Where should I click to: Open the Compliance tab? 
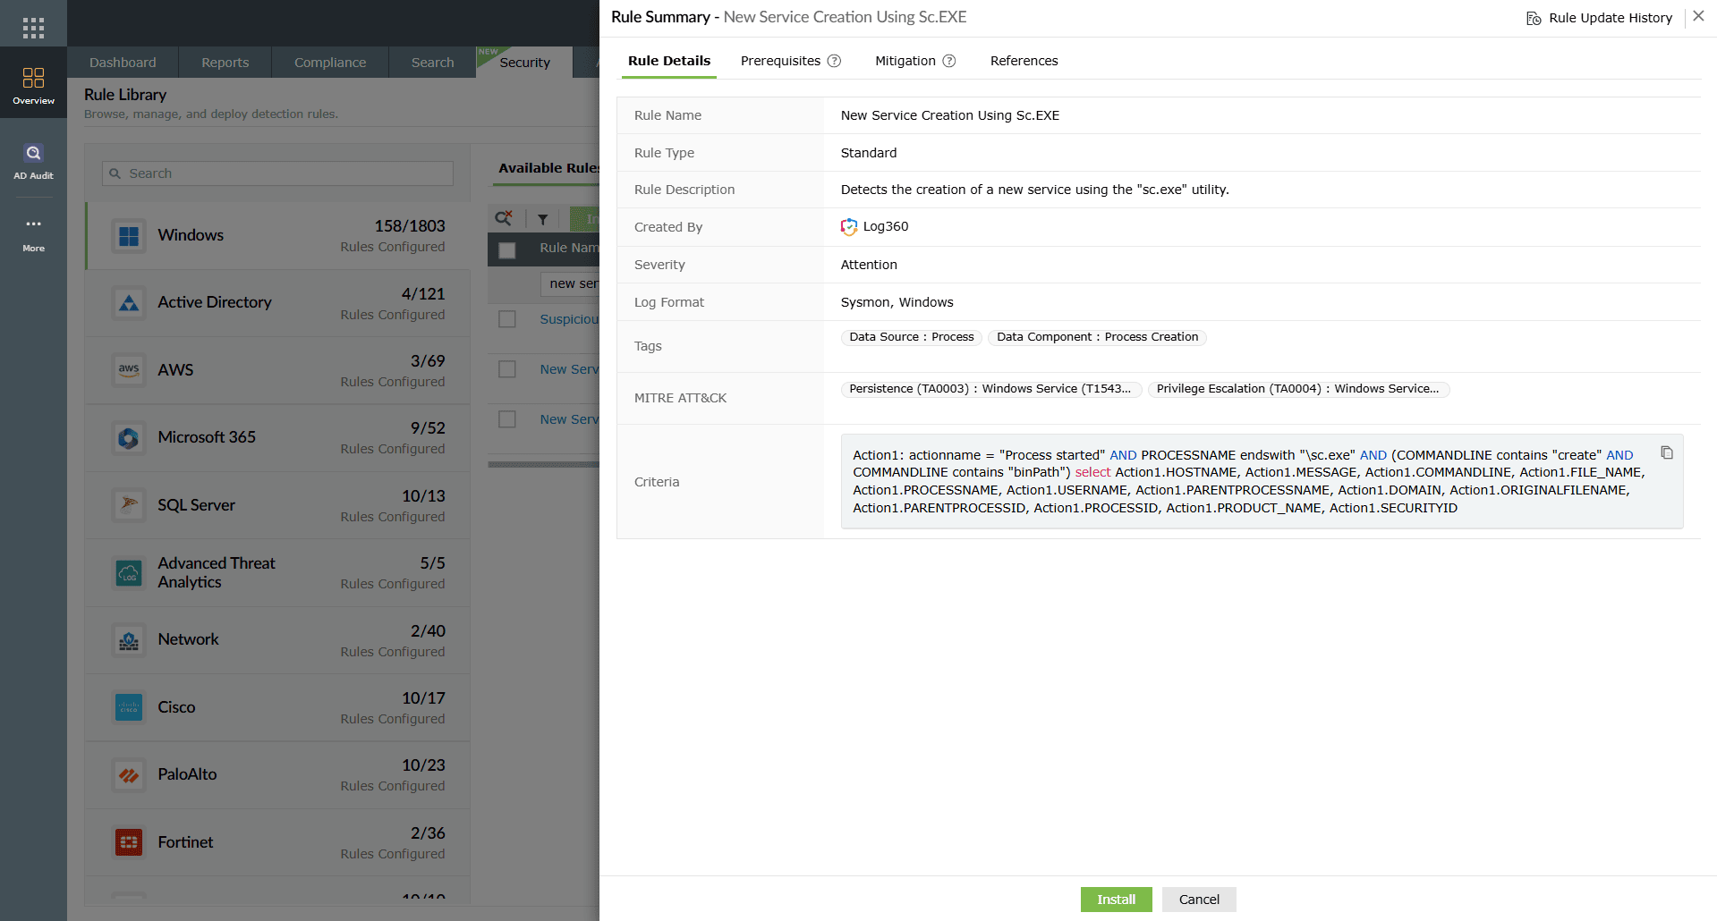tap(330, 63)
